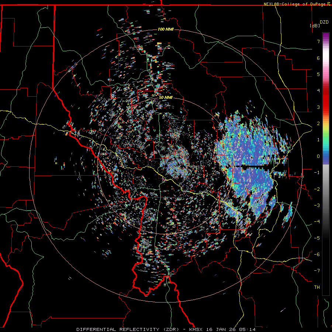Click the KMSX station identifier
Image resolution: width=332 pixels, height=332 pixels.
196,329
